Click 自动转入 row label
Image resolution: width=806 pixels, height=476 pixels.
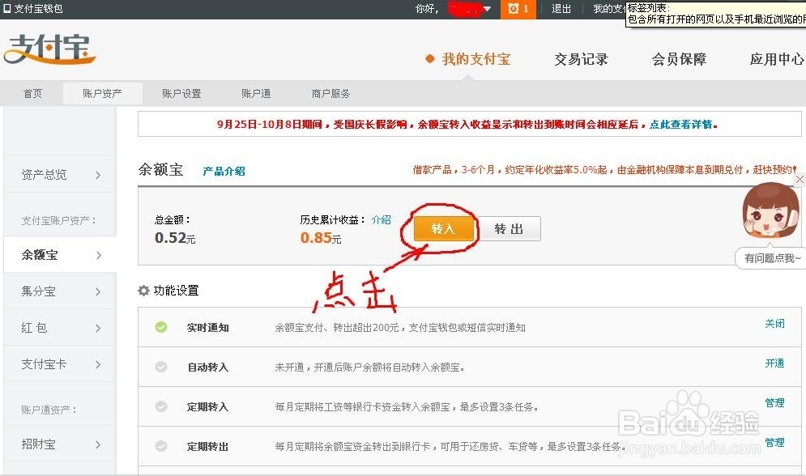(x=207, y=368)
